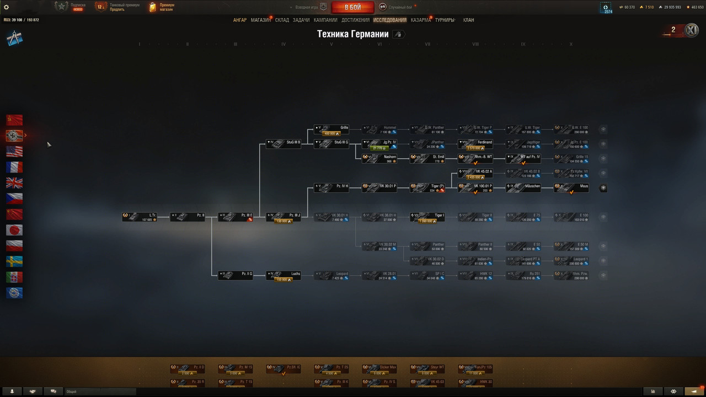
Task: Click the 29 935 993 credits balance
Action: click(x=670, y=7)
